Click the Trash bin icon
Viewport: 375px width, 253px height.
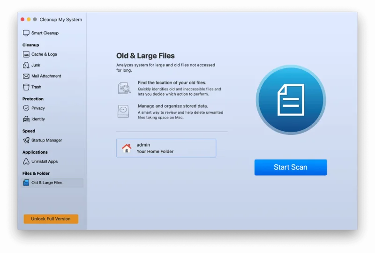point(26,87)
